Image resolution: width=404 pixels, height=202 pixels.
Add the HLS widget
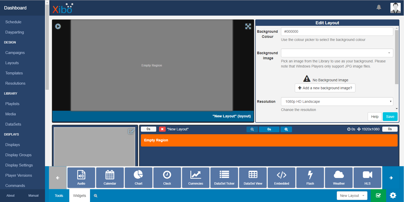367,178
